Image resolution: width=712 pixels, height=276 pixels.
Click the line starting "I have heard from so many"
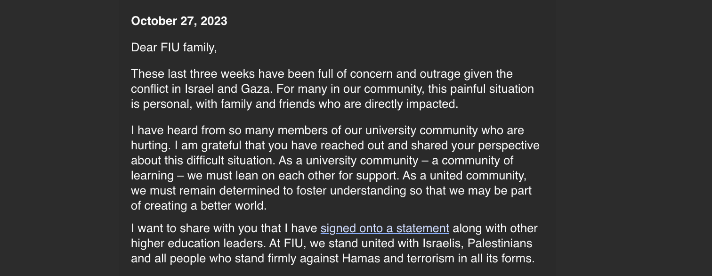click(327, 130)
